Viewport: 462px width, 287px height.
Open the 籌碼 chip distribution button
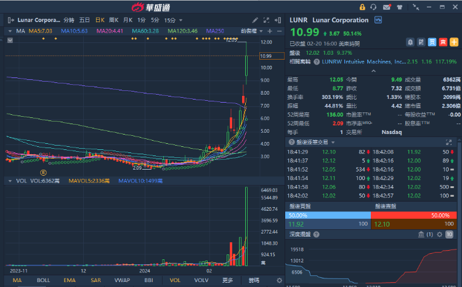point(254,280)
